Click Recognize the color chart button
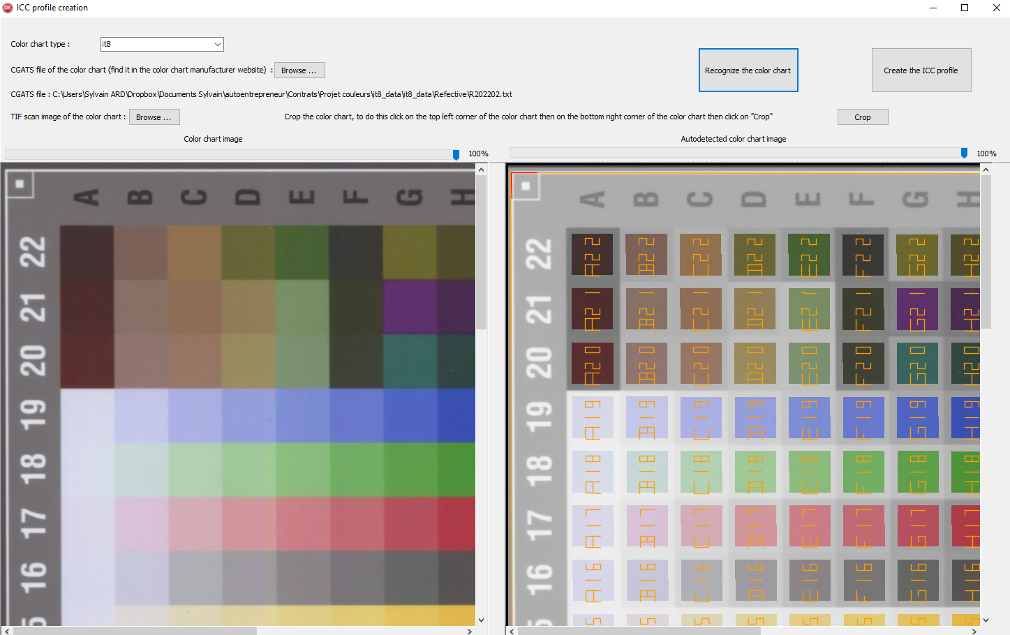 click(x=748, y=70)
